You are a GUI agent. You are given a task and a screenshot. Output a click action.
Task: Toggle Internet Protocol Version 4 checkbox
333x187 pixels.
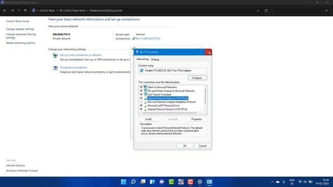tap(141, 98)
